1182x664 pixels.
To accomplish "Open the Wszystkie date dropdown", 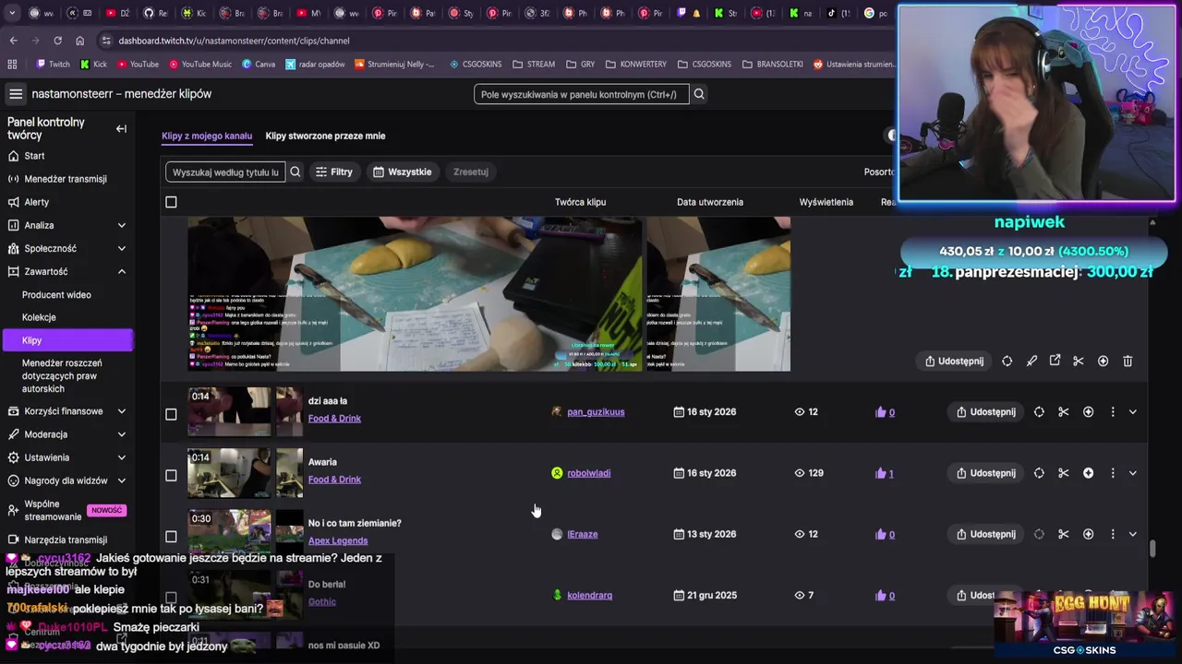I will (403, 172).
